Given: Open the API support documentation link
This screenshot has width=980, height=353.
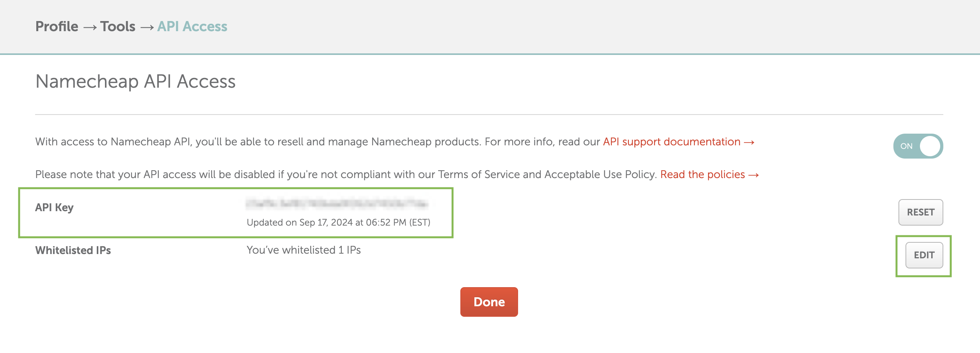Looking at the screenshot, I should (x=678, y=142).
